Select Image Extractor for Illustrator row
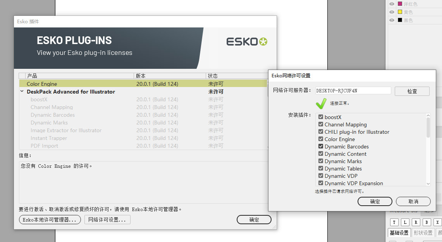Viewport: 442px width, 242px height. click(x=143, y=130)
